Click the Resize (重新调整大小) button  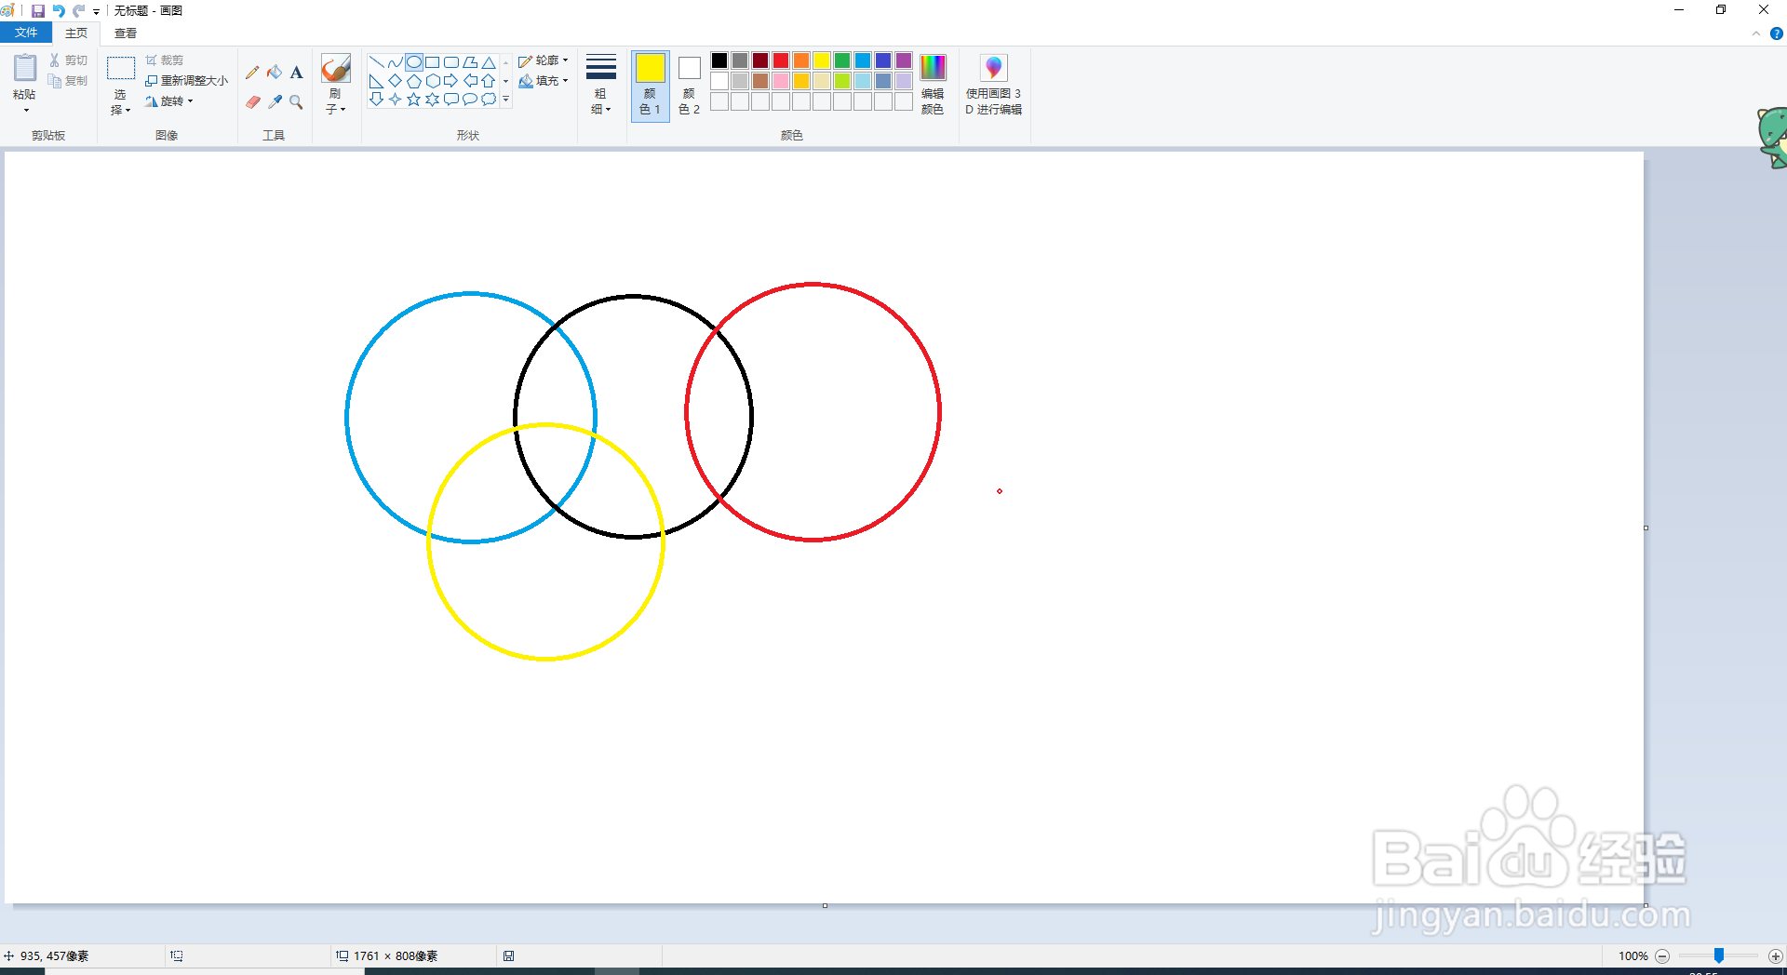(x=186, y=81)
